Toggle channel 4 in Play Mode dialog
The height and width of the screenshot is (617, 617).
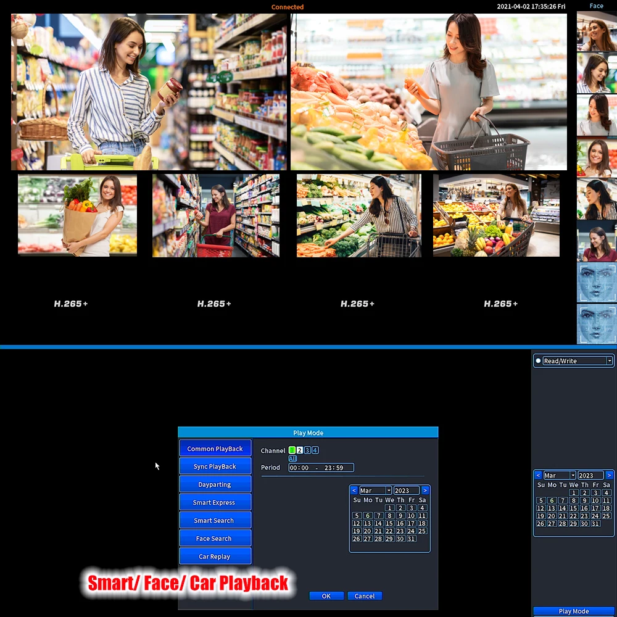pos(315,450)
